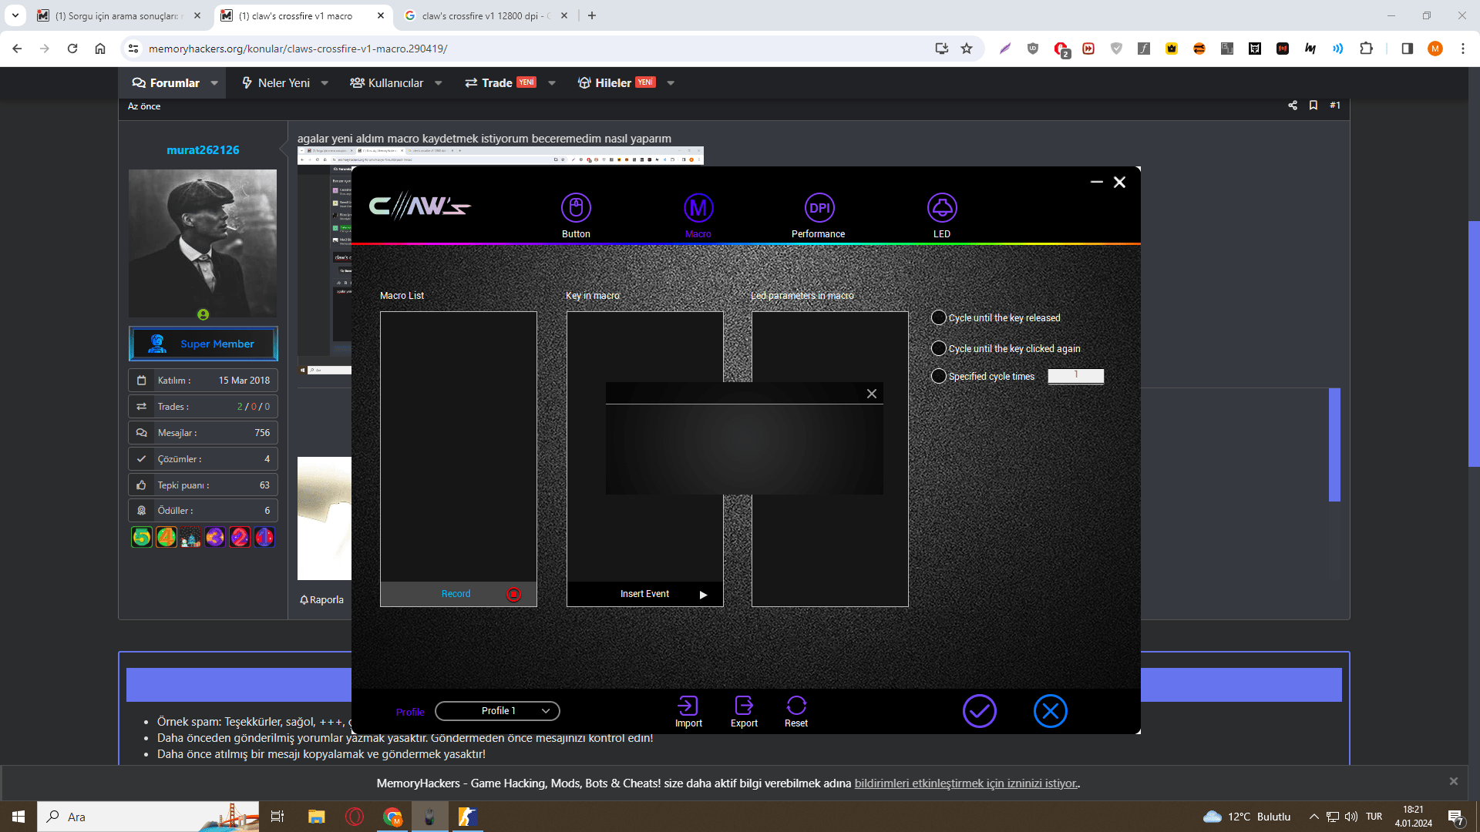The image size is (1480, 832).
Task: Expand the Kullanıcılar dropdown arrow
Action: tap(439, 83)
